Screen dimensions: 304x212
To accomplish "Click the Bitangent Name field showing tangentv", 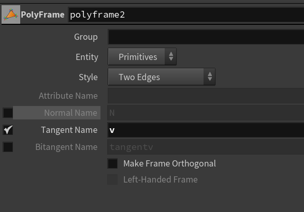I will click(206, 147).
